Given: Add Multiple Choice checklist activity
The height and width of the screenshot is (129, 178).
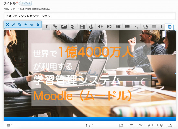Looking at the screenshot, I should (127, 27).
